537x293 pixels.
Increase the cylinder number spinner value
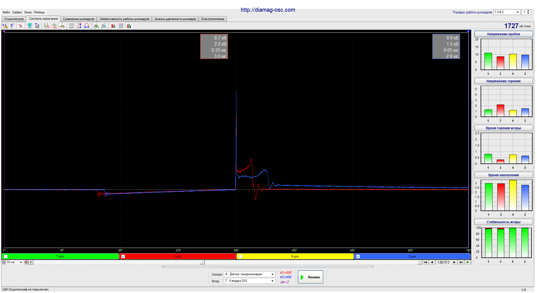528,11
